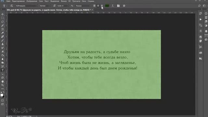The width and height of the screenshot is (208, 117).
Task: Open the Просмотр menu
Action: [x=76, y=1]
